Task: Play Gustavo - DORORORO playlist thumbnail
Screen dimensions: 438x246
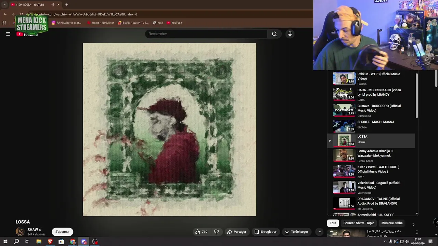Action: (344, 110)
